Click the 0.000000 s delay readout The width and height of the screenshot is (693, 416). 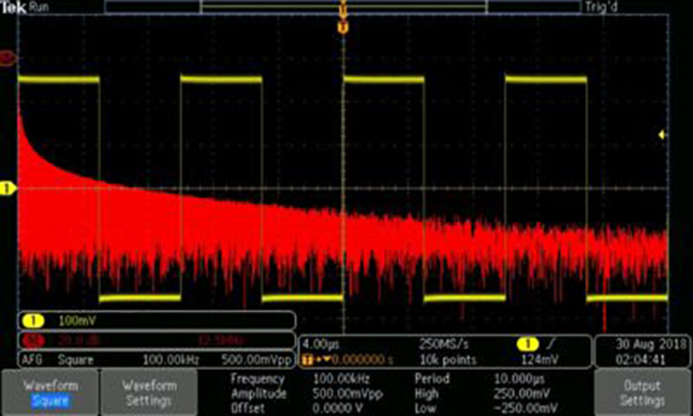tap(362, 360)
